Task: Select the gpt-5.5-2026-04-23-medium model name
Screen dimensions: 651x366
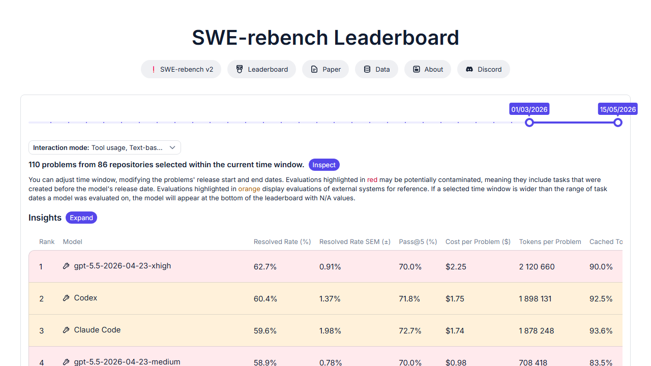Action: tap(127, 362)
